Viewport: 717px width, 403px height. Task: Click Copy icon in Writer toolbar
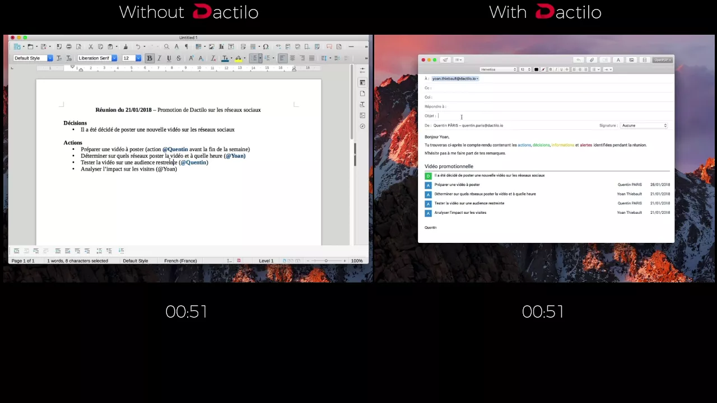[100, 46]
